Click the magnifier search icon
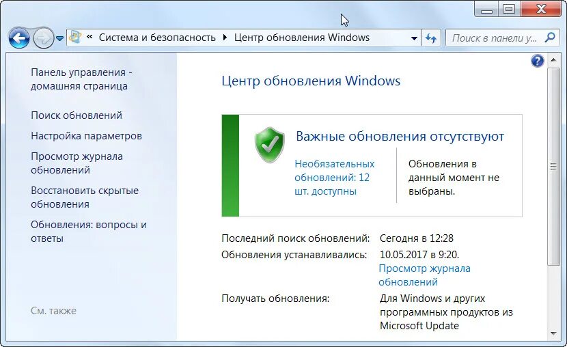Viewport: 567px width, 347px height. click(550, 38)
